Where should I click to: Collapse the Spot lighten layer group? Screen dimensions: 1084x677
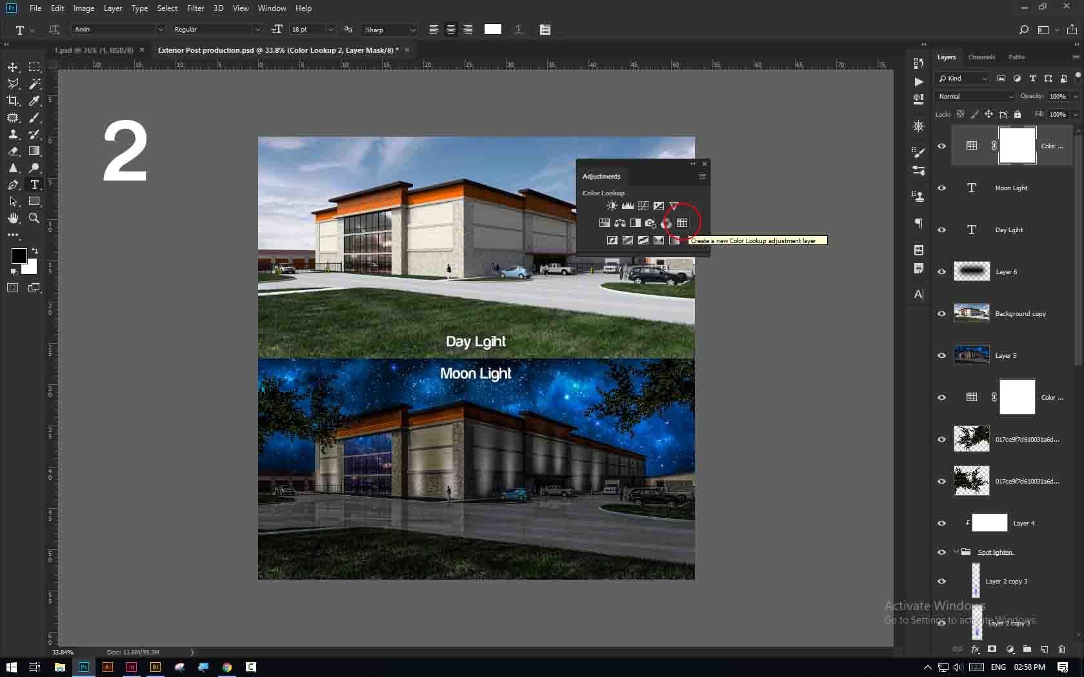pyautogui.click(x=956, y=552)
